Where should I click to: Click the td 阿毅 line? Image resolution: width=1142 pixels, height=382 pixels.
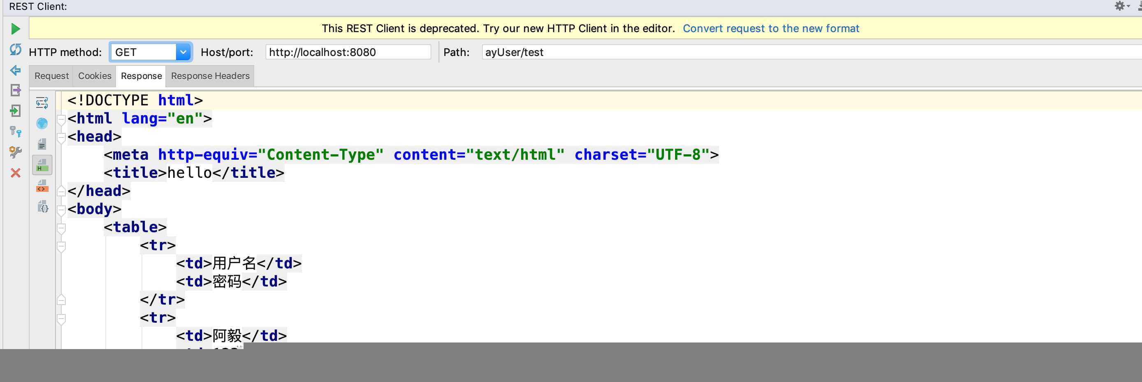232,335
